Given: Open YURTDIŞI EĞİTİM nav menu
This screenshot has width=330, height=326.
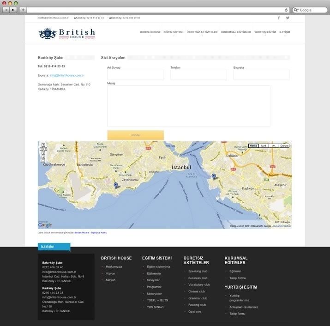Looking at the screenshot, I should click(265, 32).
